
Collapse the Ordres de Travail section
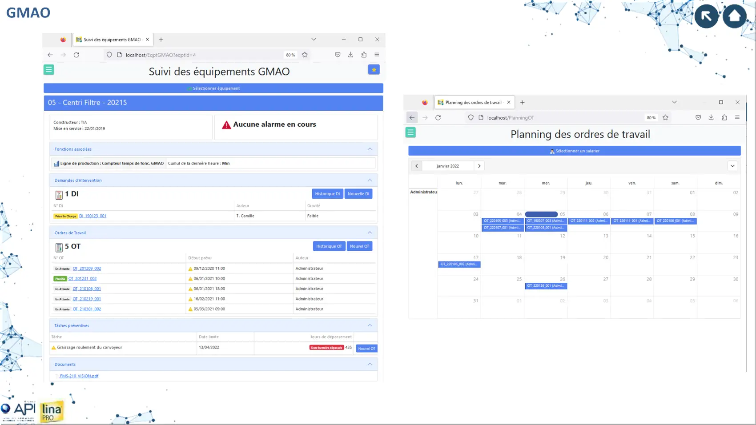coord(370,233)
